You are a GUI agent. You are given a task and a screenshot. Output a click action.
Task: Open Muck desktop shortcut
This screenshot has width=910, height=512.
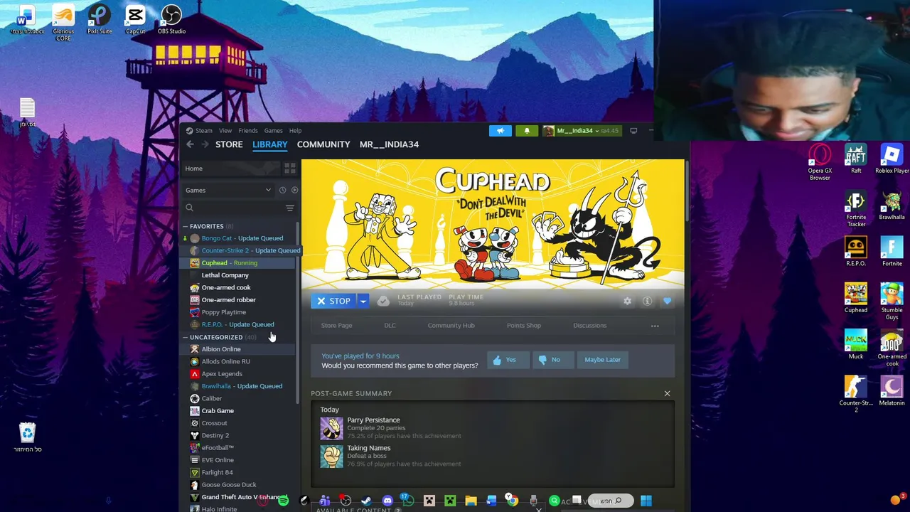pyautogui.click(x=856, y=344)
